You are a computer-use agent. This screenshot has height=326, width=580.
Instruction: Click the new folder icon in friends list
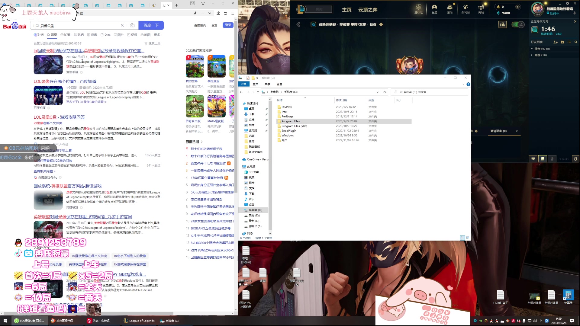point(562,42)
